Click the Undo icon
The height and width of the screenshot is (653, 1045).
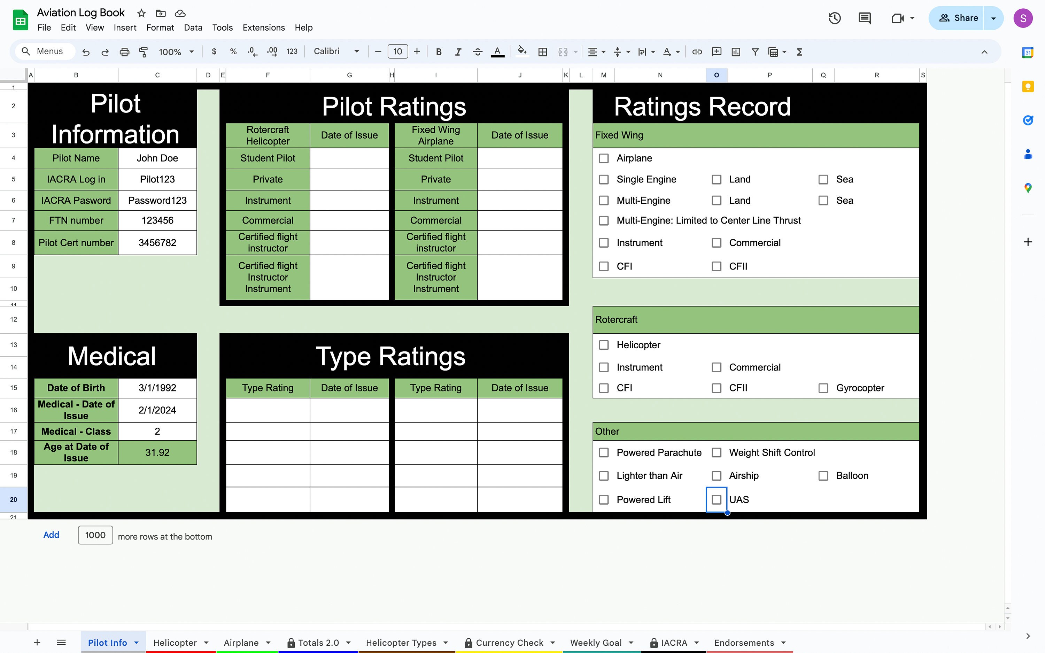click(x=86, y=52)
